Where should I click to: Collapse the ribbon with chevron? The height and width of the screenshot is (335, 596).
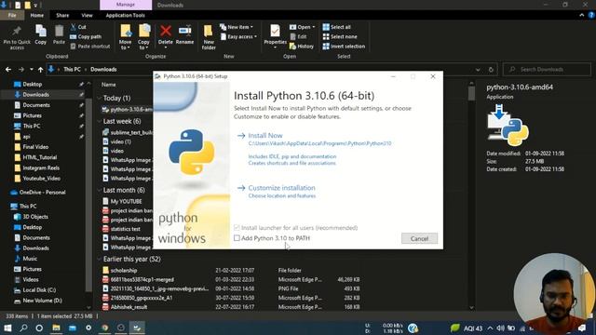582,15
